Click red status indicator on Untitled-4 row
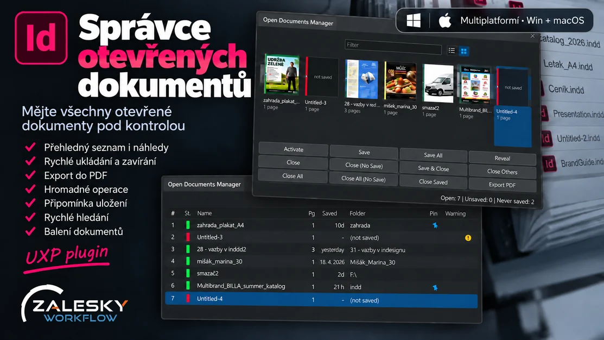The height and width of the screenshot is (340, 604). pyautogui.click(x=188, y=298)
